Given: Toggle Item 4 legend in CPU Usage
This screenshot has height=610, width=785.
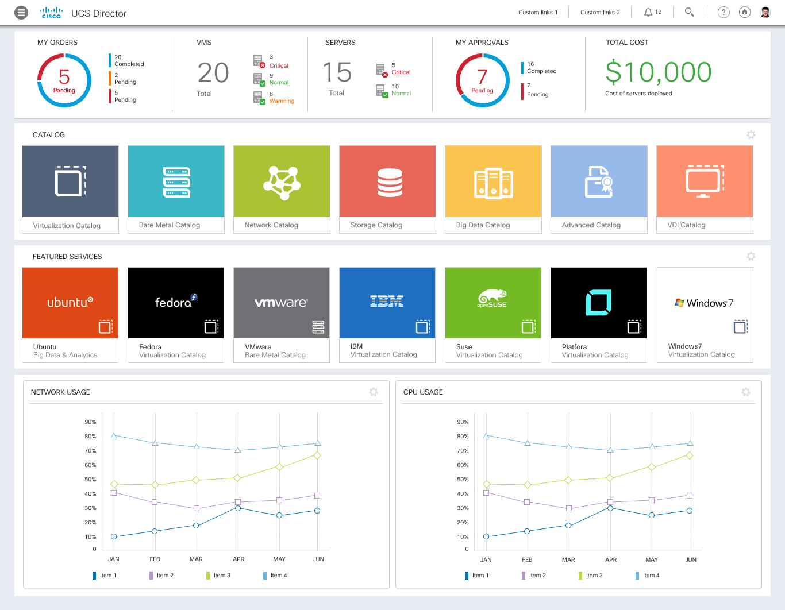Looking at the screenshot, I should (648, 575).
